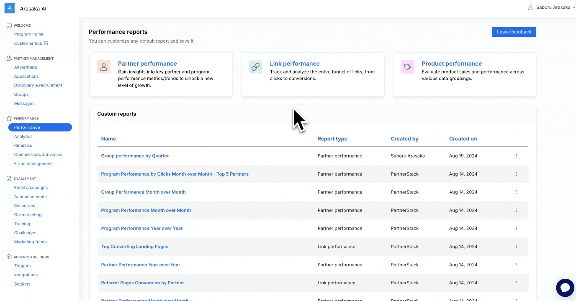Click the Product performance tag icon

(x=407, y=67)
